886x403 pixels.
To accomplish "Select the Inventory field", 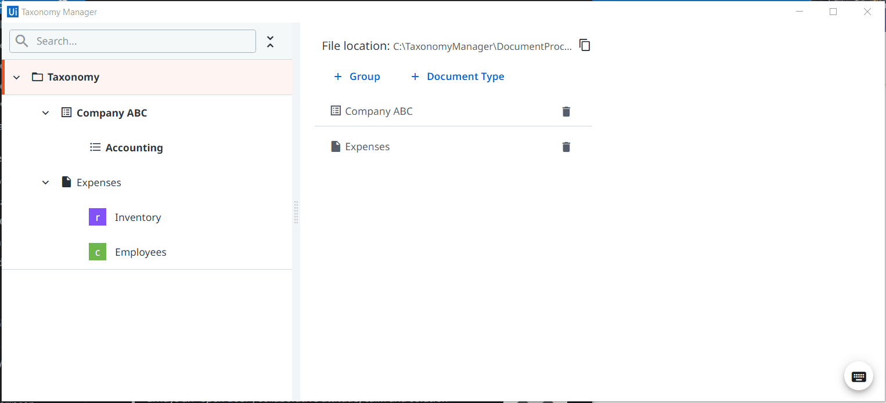I will coord(138,217).
